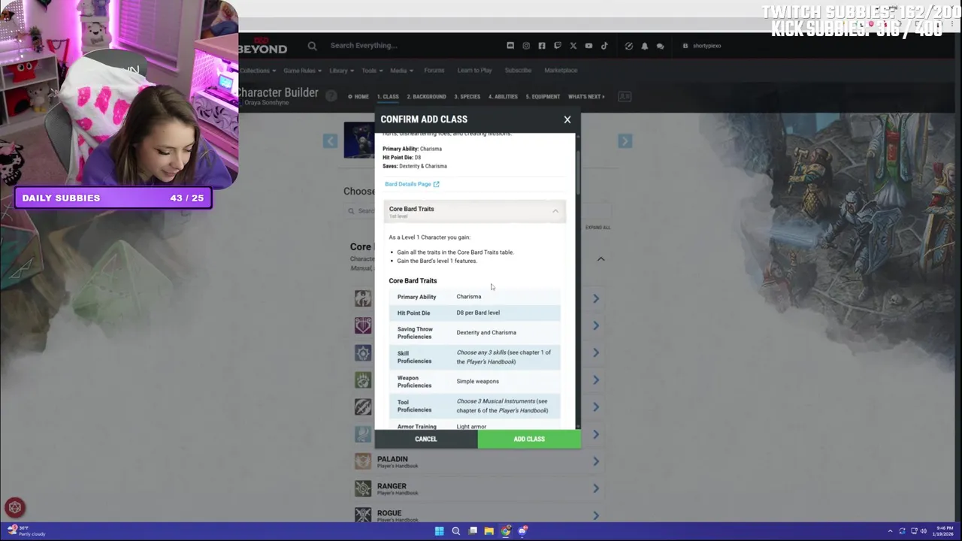
Task: Visit the Marketplace page
Action: 561,71
